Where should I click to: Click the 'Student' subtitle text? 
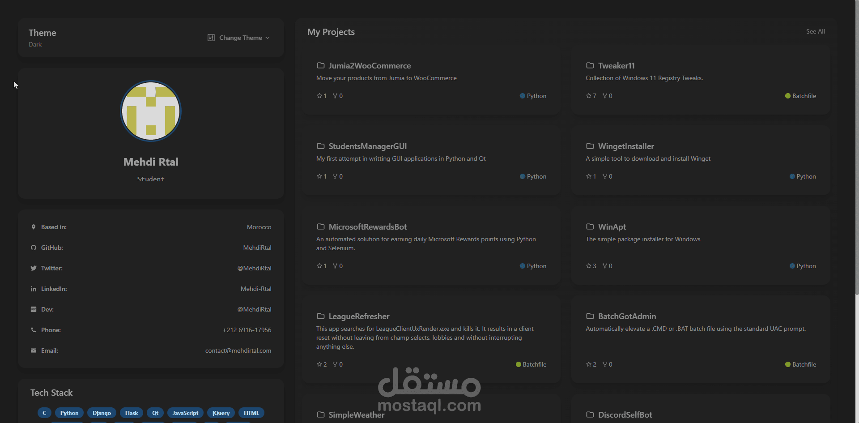[151, 179]
